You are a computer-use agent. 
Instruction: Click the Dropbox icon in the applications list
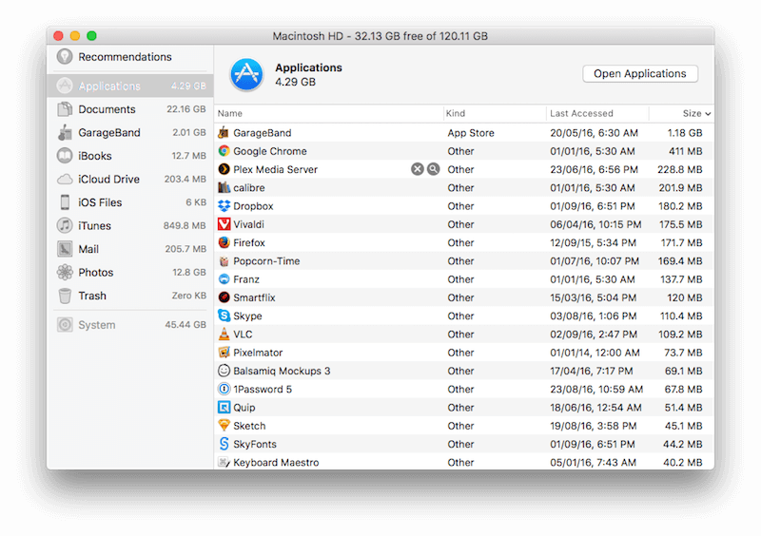[224, 206]
